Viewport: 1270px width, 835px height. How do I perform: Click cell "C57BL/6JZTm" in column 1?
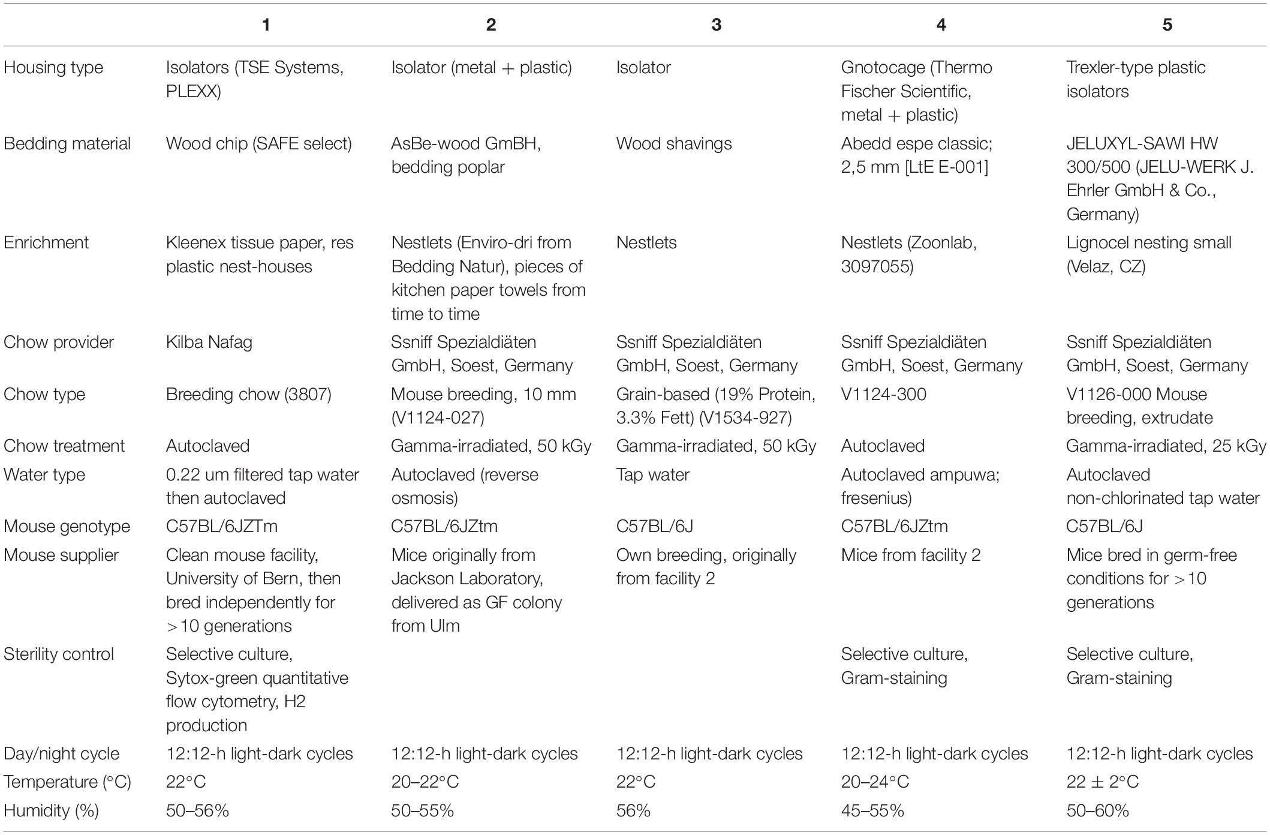222,527
